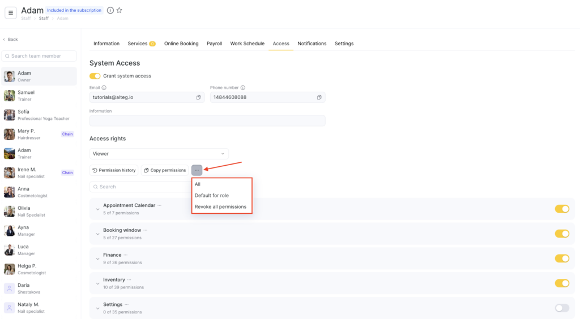The height and width of the screenshot is (319, 580).
Task: Disable the Grant system access toggle
Action: point(95,76)
